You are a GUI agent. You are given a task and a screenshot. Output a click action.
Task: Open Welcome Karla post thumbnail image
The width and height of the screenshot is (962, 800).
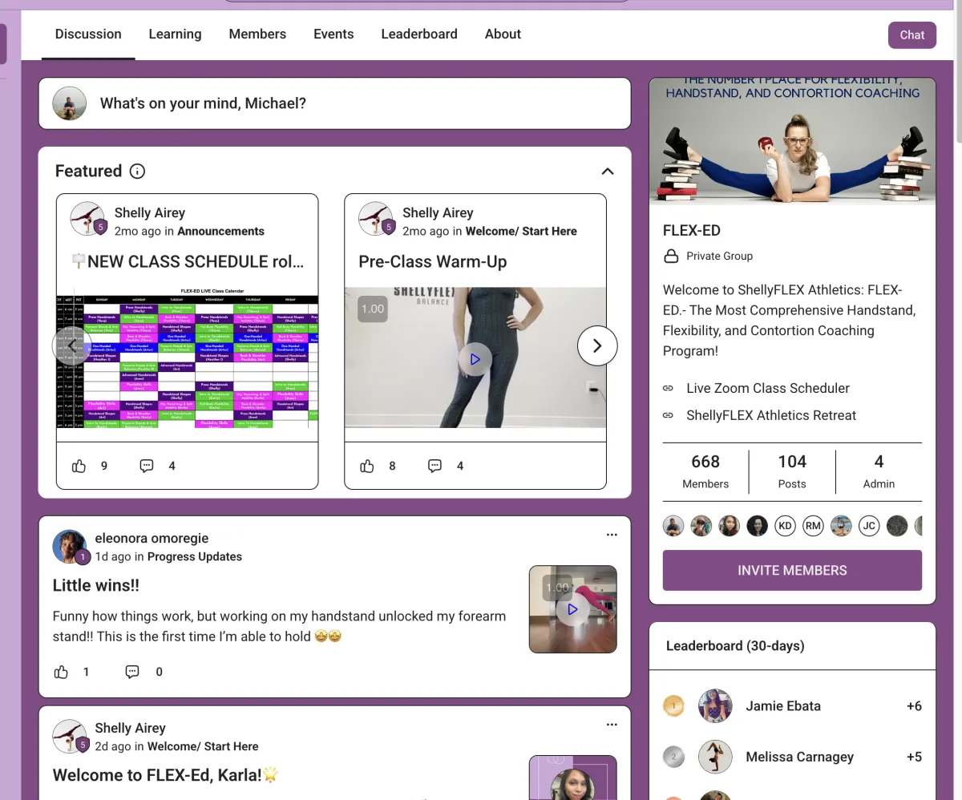click(572, 778)
